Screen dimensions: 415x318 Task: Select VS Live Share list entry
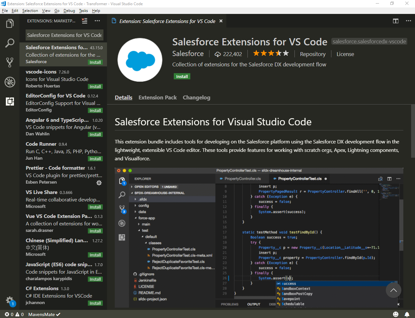[63, 199]
